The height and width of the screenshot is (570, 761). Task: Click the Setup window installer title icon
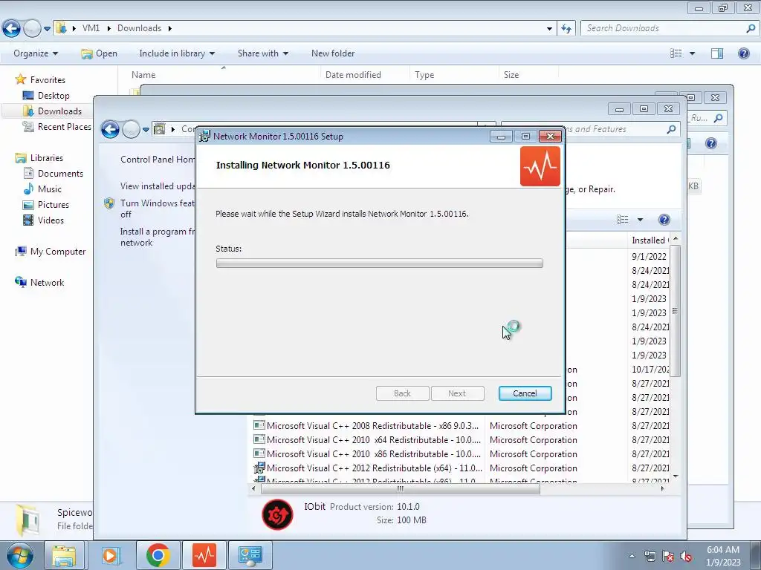coord(205,137)
